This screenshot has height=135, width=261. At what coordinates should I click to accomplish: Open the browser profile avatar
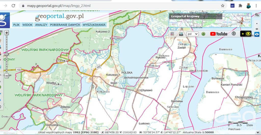(249, 6)
